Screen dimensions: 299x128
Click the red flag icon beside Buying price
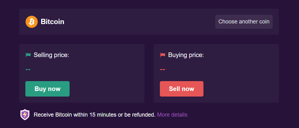(x=162, y=55)
